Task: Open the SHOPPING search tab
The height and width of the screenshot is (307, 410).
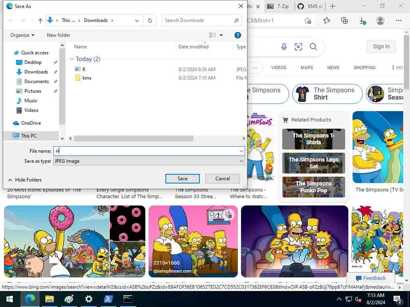Action: point(364,68)
